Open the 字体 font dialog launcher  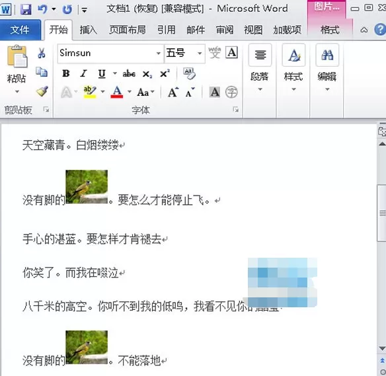pyautogui.click(x=235, y=109)
